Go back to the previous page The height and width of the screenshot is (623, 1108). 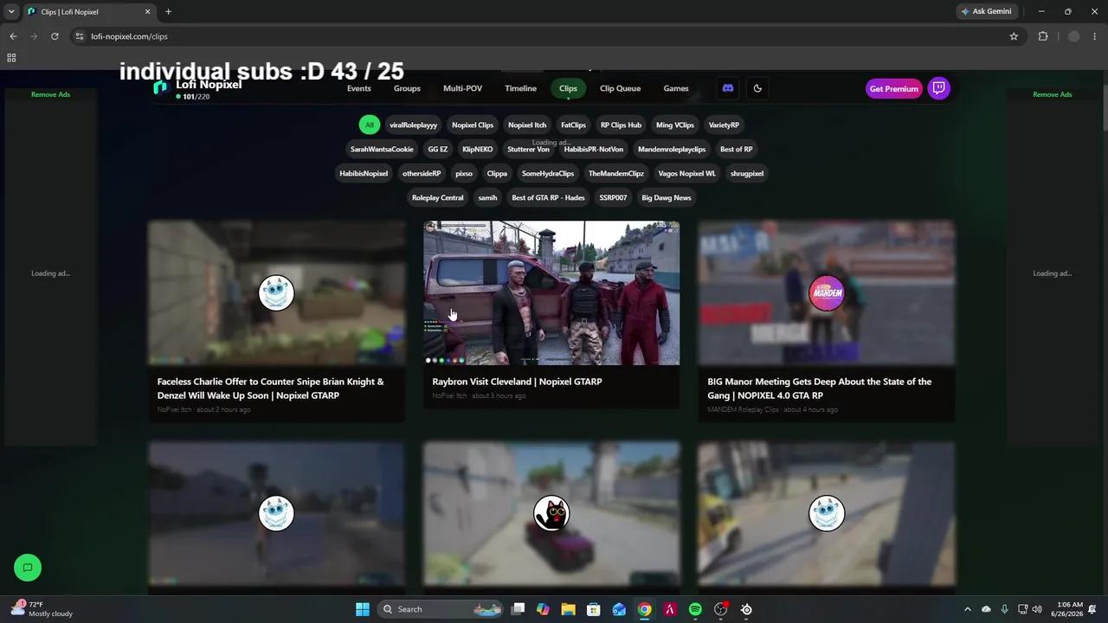coord(13,36)
